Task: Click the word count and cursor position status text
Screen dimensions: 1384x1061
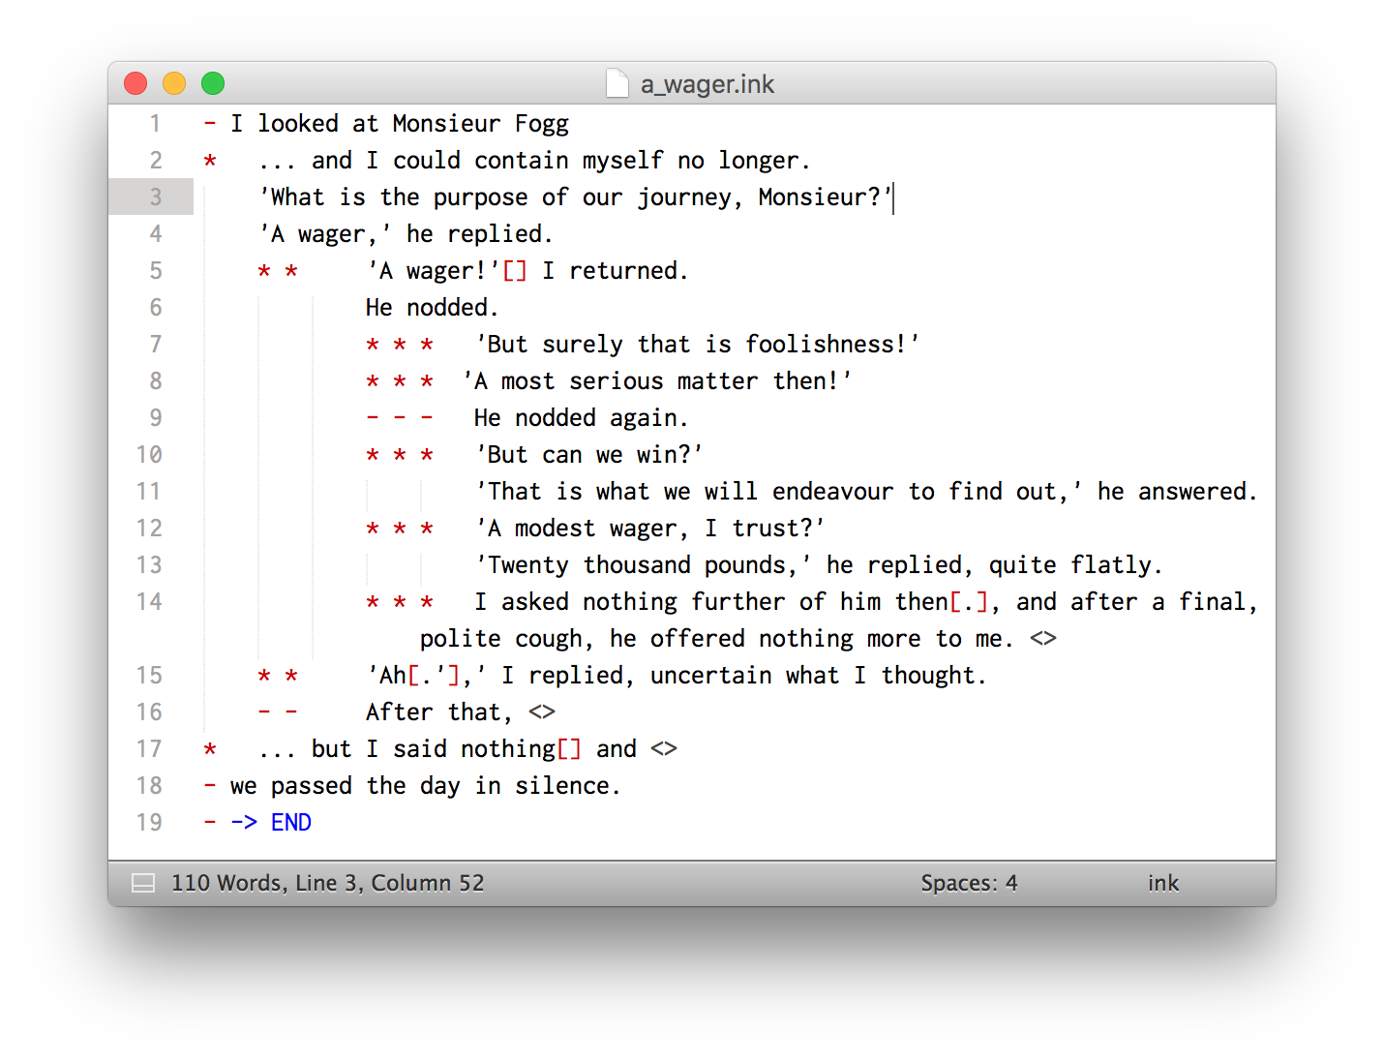Action: point(327,883)
